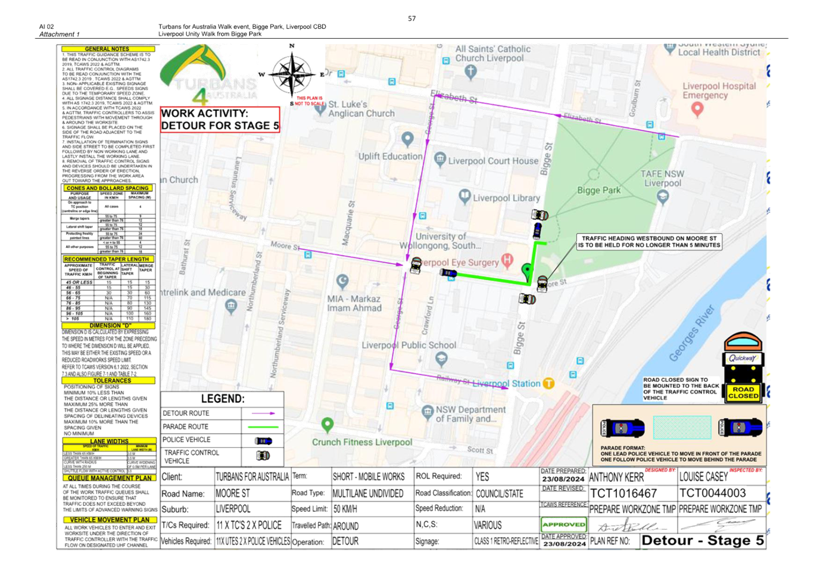This screenshot has width=823, height=582.
Task: Click the Turbans 4 Australia logo
Action: 209,76
